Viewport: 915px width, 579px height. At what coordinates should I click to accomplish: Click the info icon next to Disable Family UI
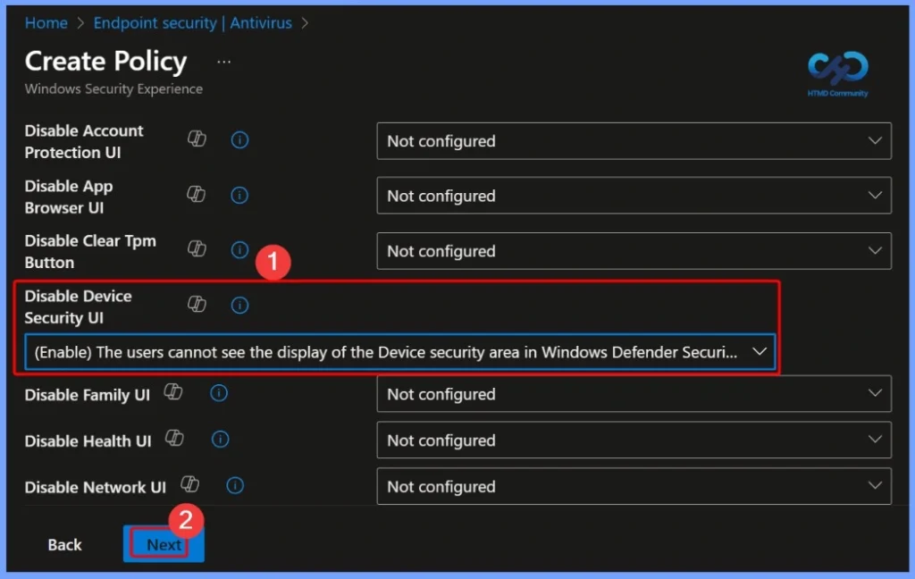pos(219,393)
